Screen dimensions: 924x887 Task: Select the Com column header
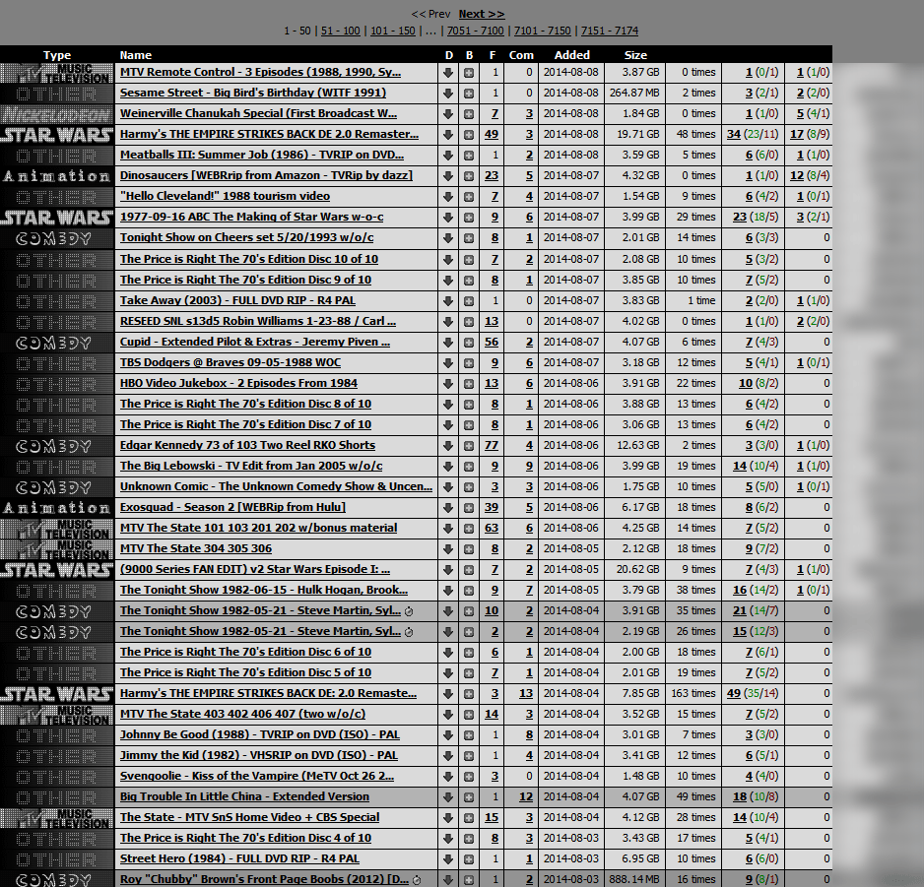(521, 55)
